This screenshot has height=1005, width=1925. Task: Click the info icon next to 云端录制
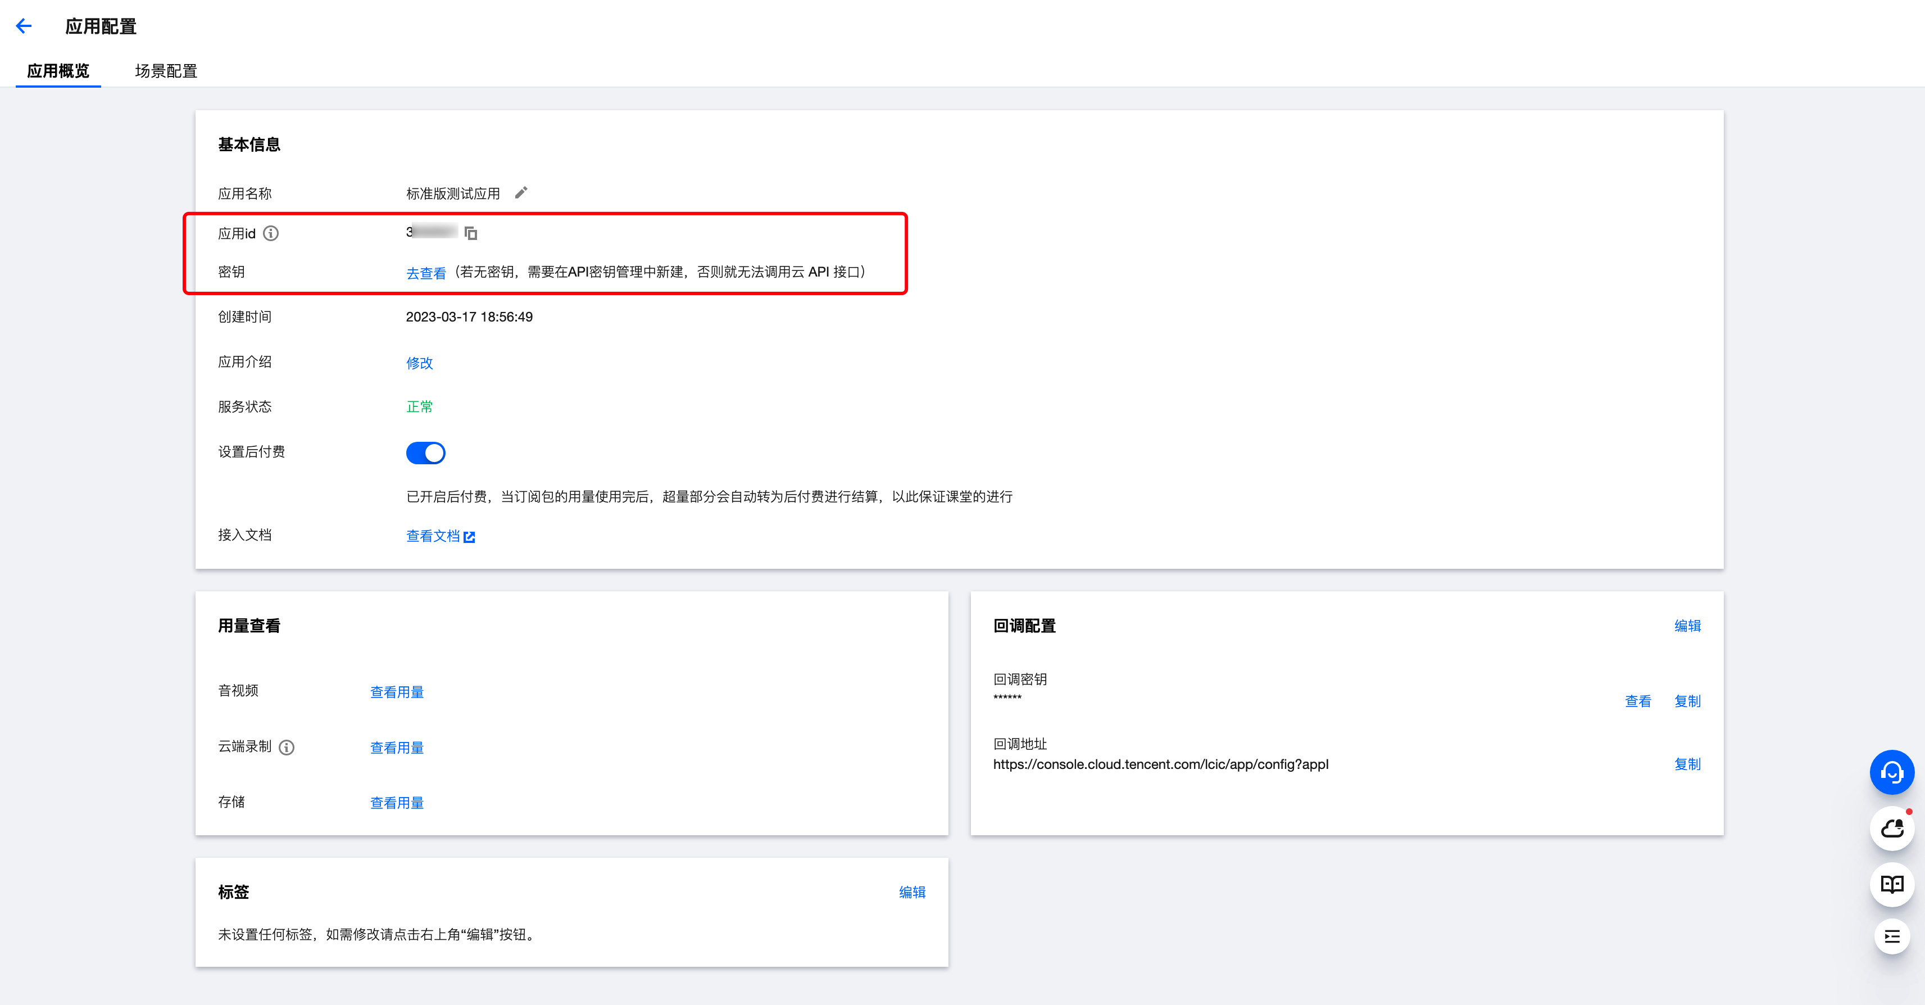click(x=287, y=747)
